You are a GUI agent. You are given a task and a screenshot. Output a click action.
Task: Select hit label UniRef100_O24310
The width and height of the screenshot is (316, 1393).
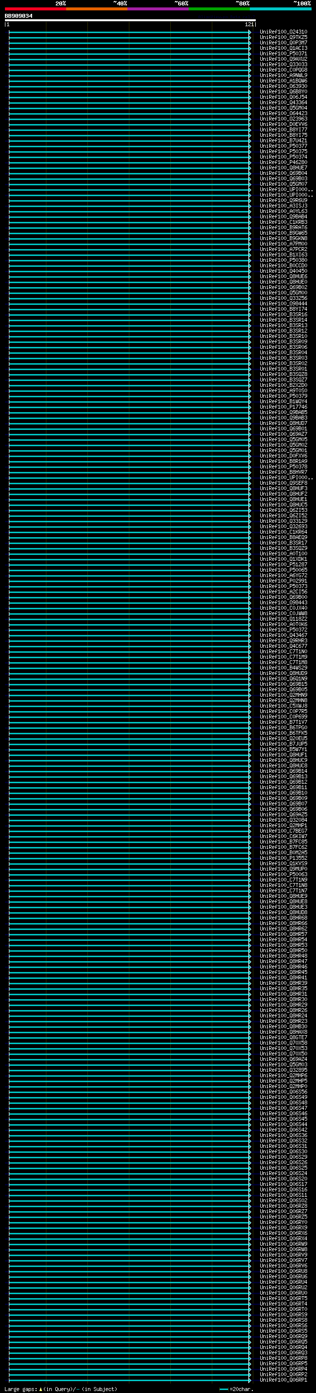click(283, 32)
